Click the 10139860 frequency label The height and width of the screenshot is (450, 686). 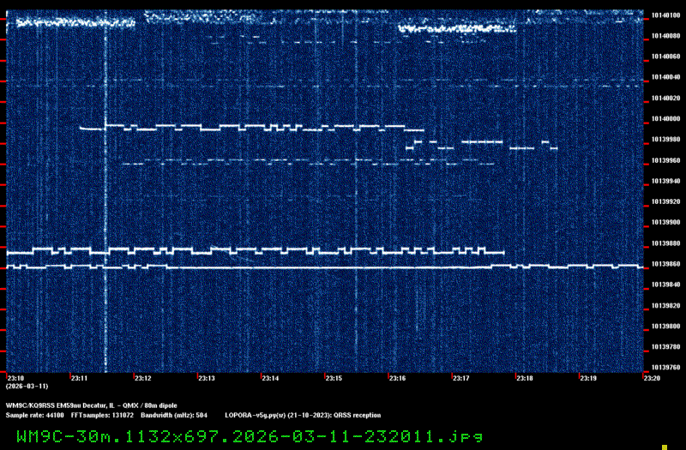point(665,264)
